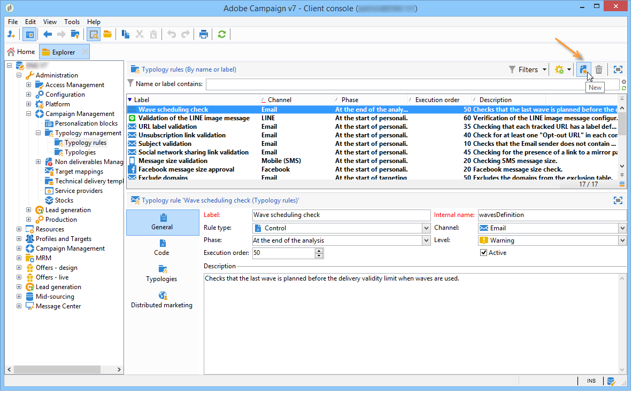
Task: Click the forward navigation arrow in toolbar
Action: 61,34
